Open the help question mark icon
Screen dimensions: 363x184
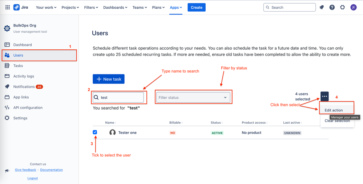click(x=332, y=7)
